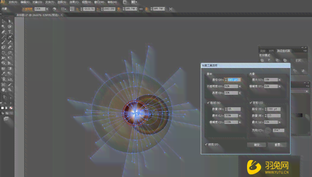Select the Type tool

(10, 32)
